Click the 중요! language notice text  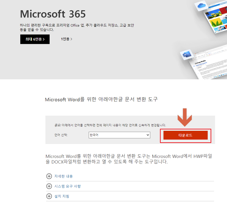pyautogui.click(x=110, y=125)
